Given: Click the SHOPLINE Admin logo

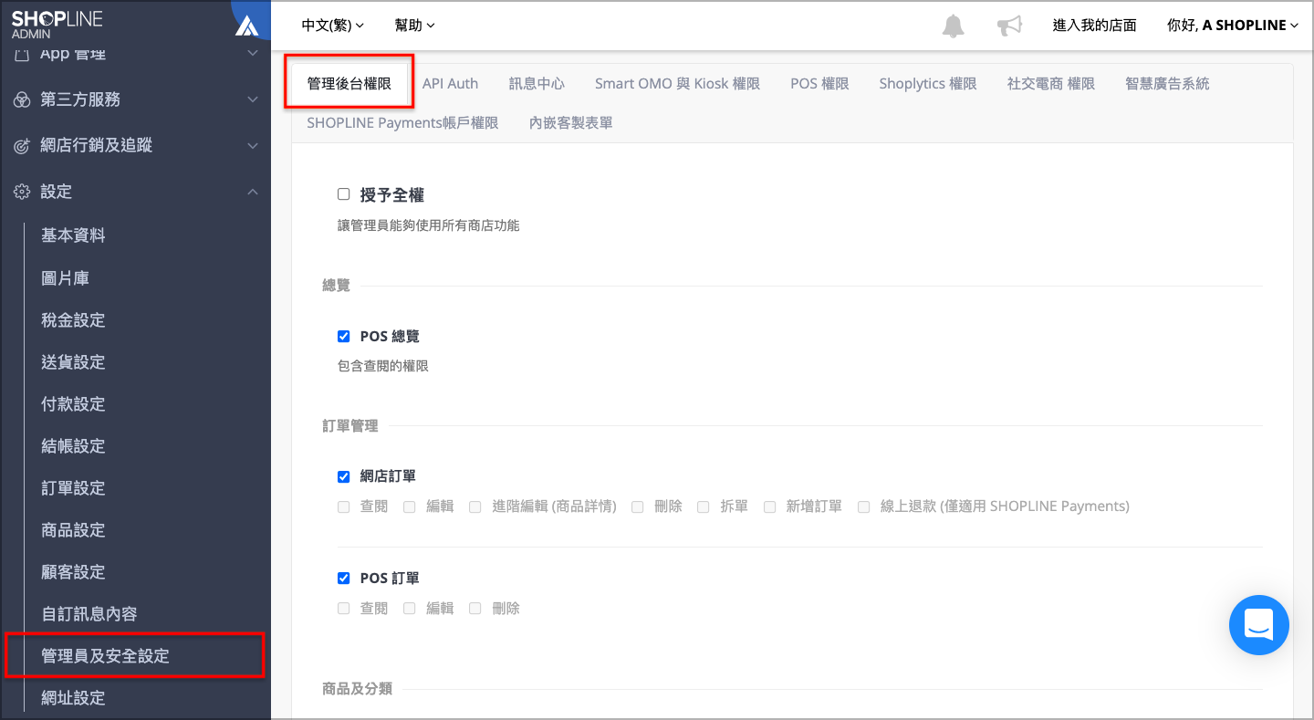Looking at the screenshot, I should pyautogui.click(x=57, y=25).
